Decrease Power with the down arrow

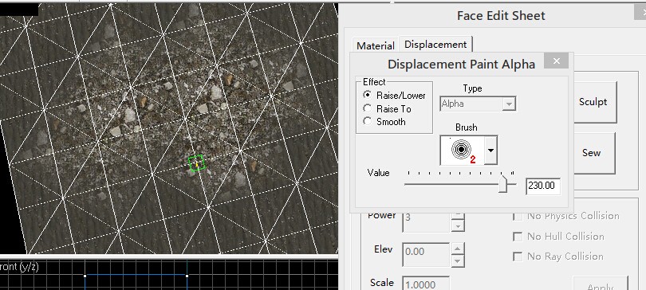tap(458, 225)
